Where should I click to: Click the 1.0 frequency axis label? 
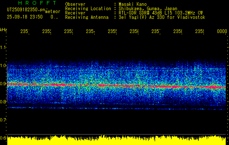point(3,66)
